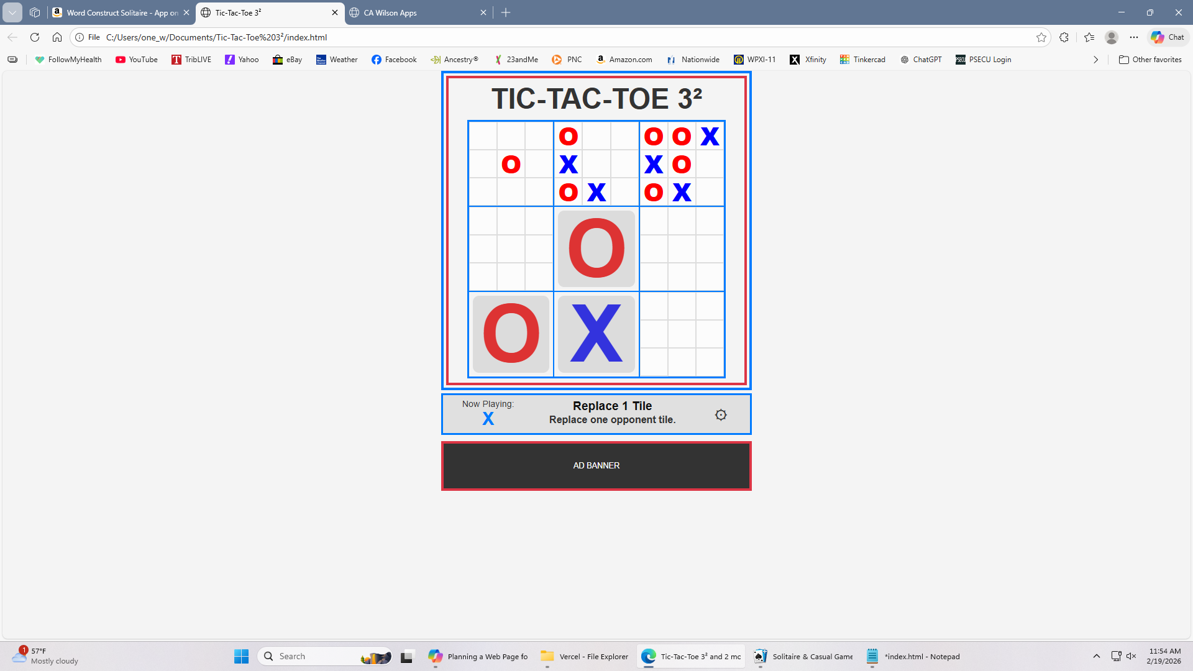This screenshot has width=1193, height=671.
Task: Open the game settings gear
Action: [720, 414]
